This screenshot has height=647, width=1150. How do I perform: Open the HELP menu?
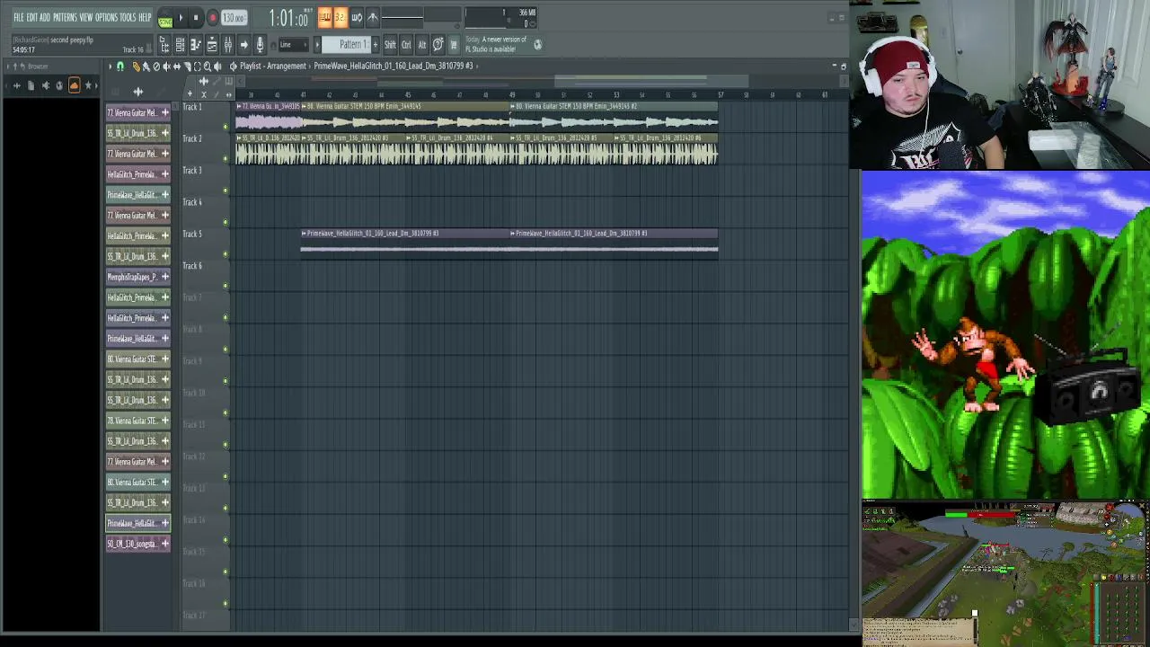(145, 17)
